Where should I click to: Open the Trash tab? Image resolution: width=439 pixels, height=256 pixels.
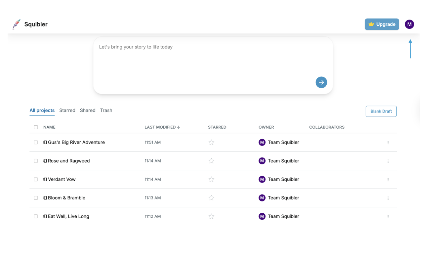point(106,110)
